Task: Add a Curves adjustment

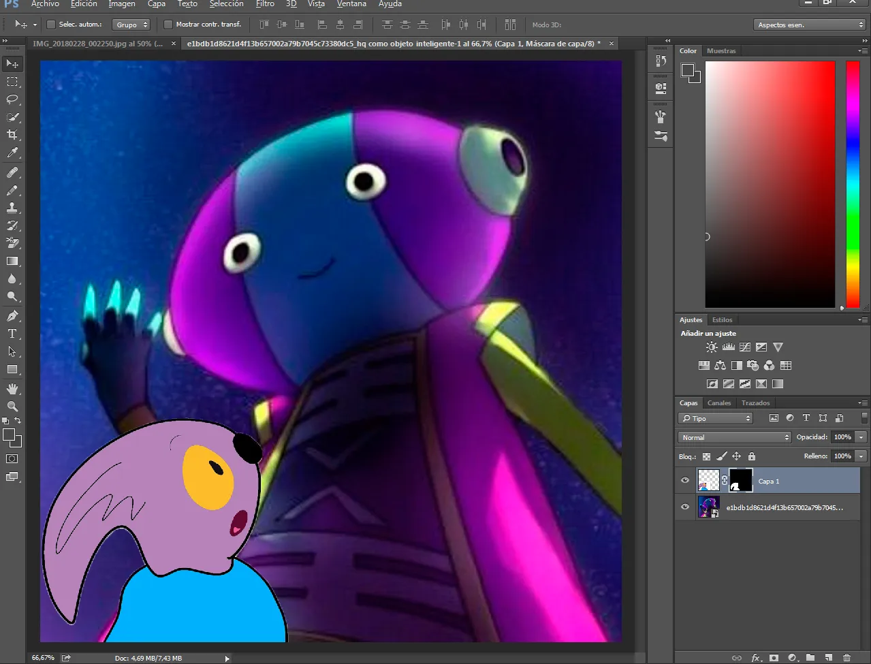Action: (745, 347)
